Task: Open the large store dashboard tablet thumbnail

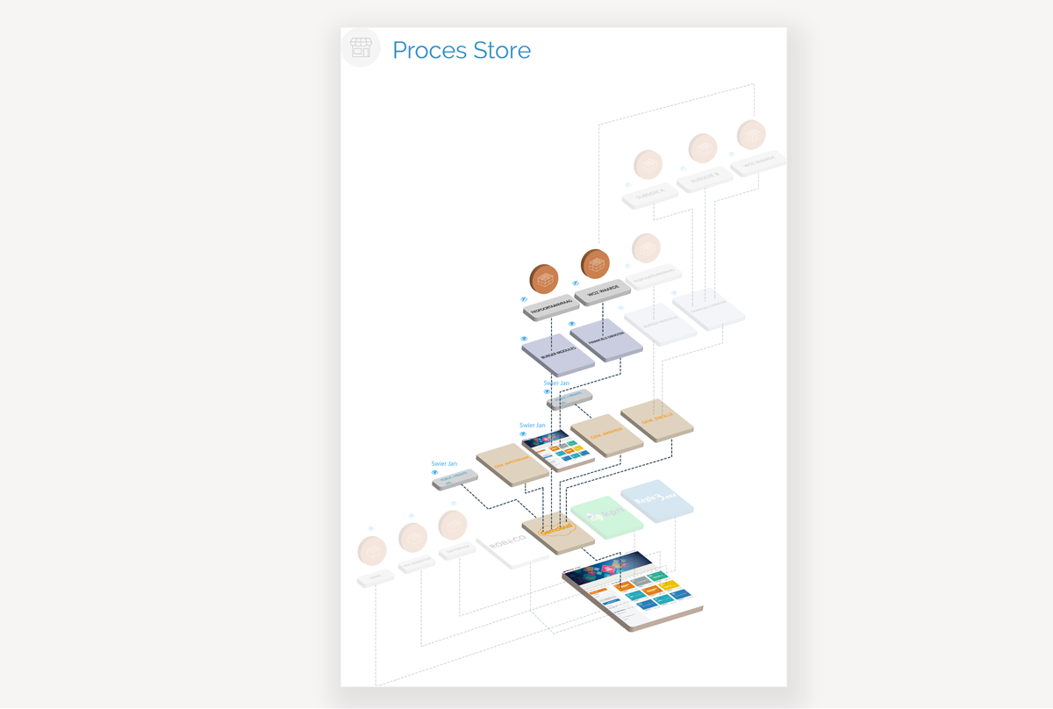Action: pos(633,590)
